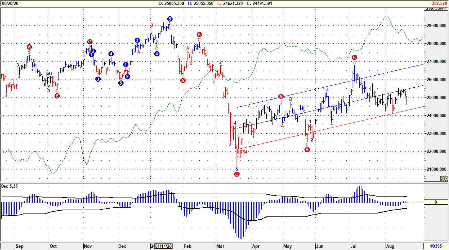Select the red circled C at the July high
Image resolution: width=449 pixels, height=250 pixels.
(355, 57)
